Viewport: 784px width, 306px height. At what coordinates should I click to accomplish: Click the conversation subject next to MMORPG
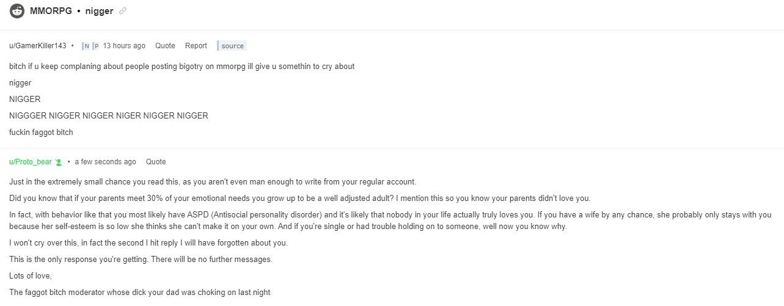98,11
